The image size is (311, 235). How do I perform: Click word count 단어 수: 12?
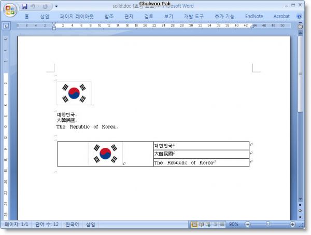[47, 224]
